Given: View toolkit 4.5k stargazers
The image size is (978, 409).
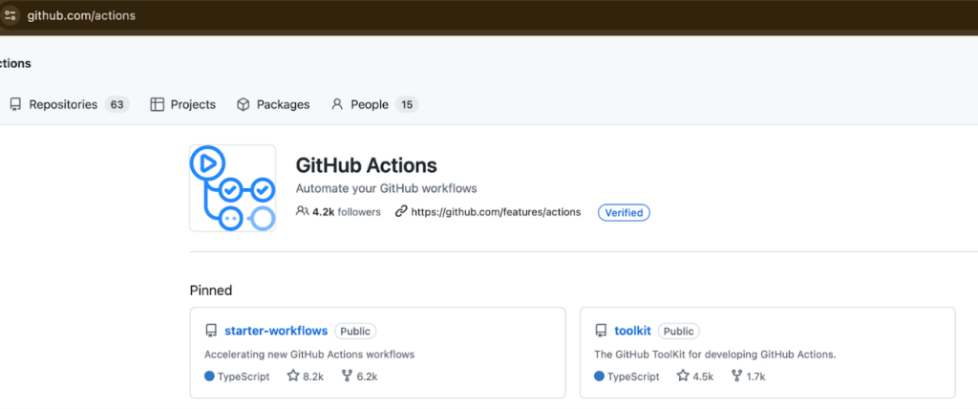Looking at the screenshot, I should click(x=695, y=377).
